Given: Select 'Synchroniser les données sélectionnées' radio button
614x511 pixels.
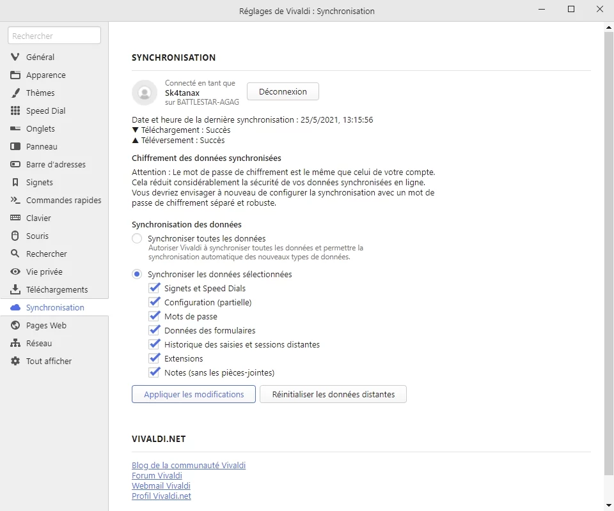Looking at the screenshot, I should click(137, 275).
